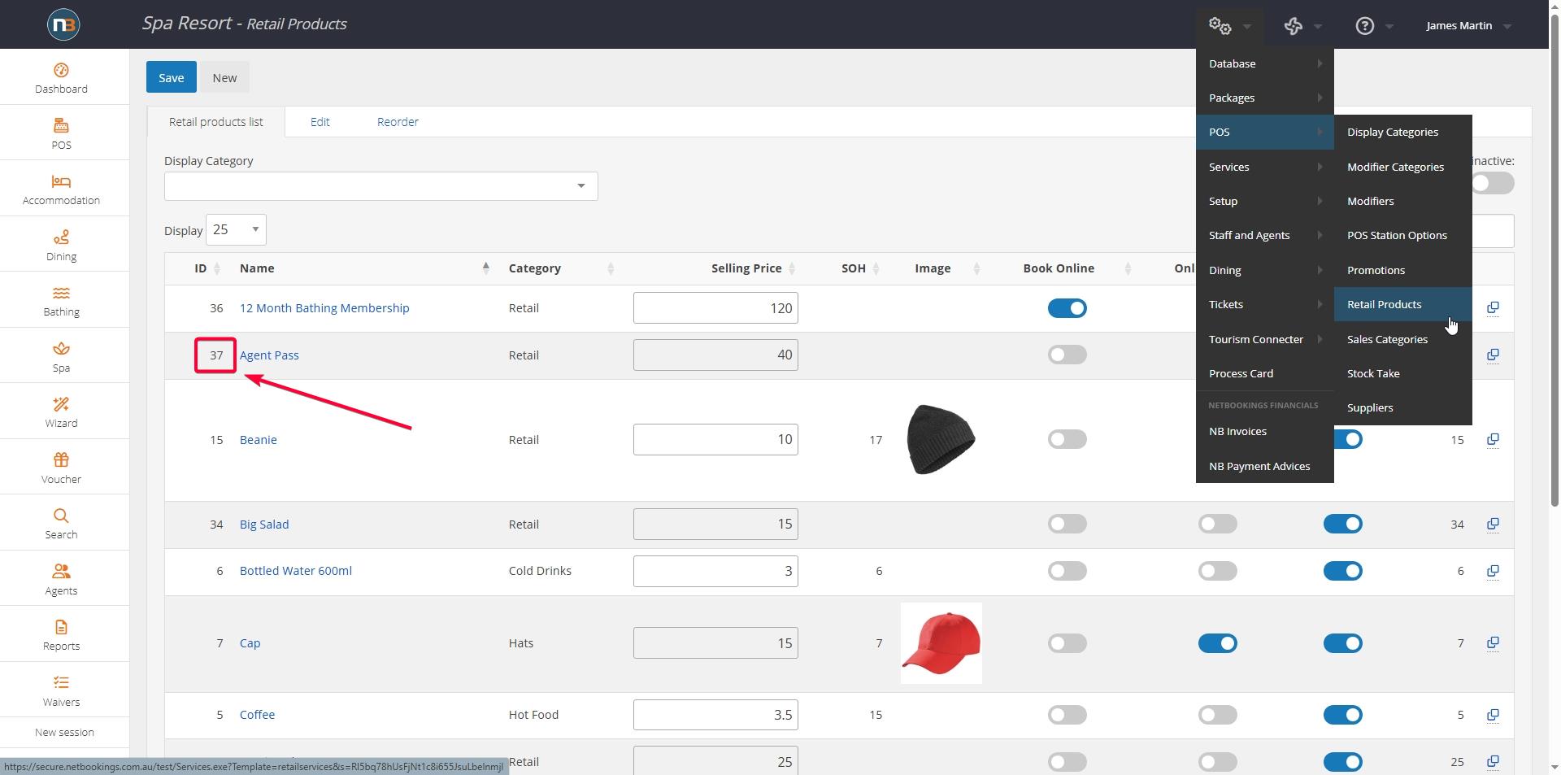This screenshot has width=1561, height=775.
Task: Expand the Database submenu
Action: tap(1264, 63)
